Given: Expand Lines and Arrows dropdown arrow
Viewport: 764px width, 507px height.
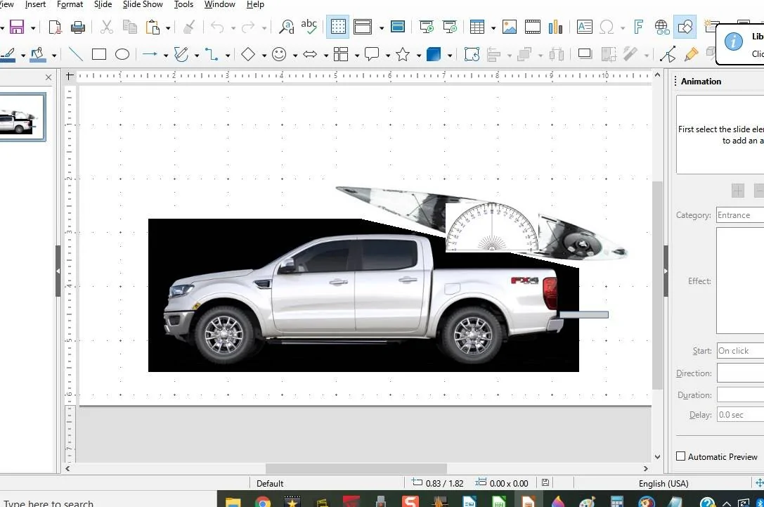Looking at the screenshot, I should (166, 56).
